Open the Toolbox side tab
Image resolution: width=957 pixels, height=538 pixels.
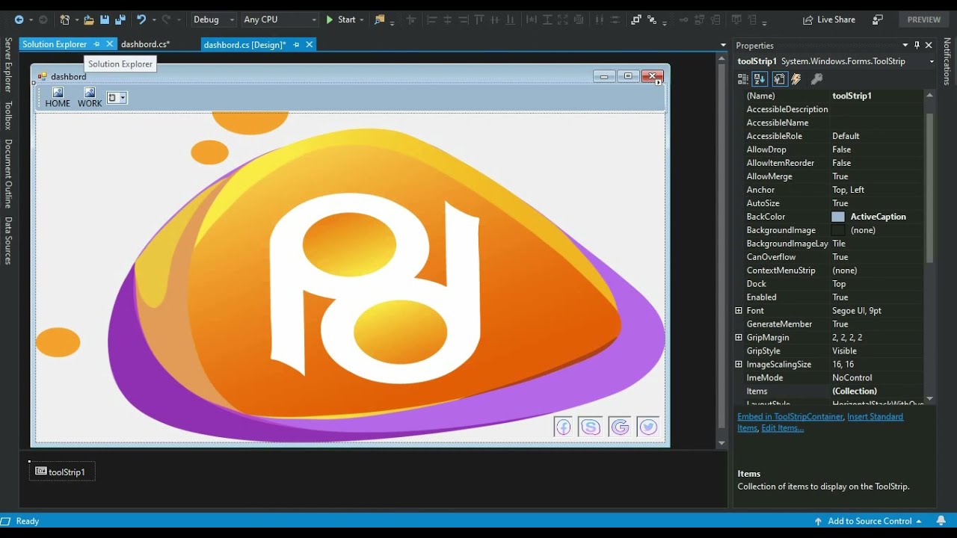[8, 115]
